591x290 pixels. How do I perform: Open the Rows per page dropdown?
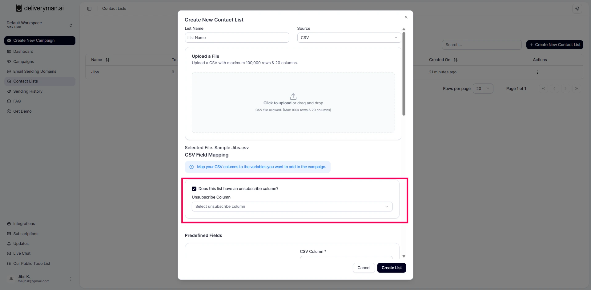pos(483,89)
